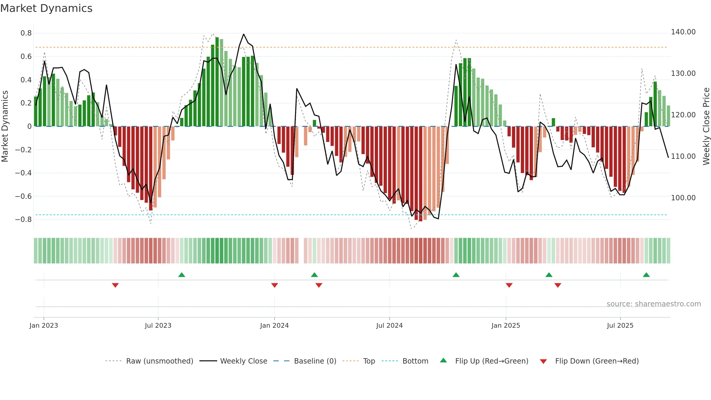The image size is (711, 400).
Task: Click Flip Up (Red→Green) legend entry
Action: click(484, 361)
